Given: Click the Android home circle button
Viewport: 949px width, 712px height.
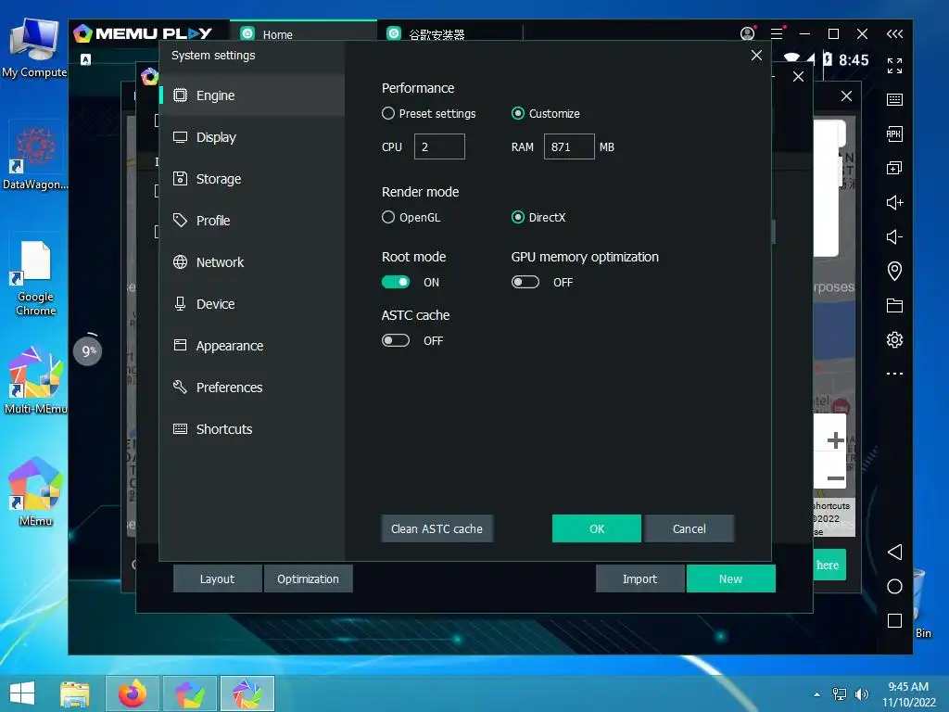Looking at the screenshot, I should (x=894, y=586).
